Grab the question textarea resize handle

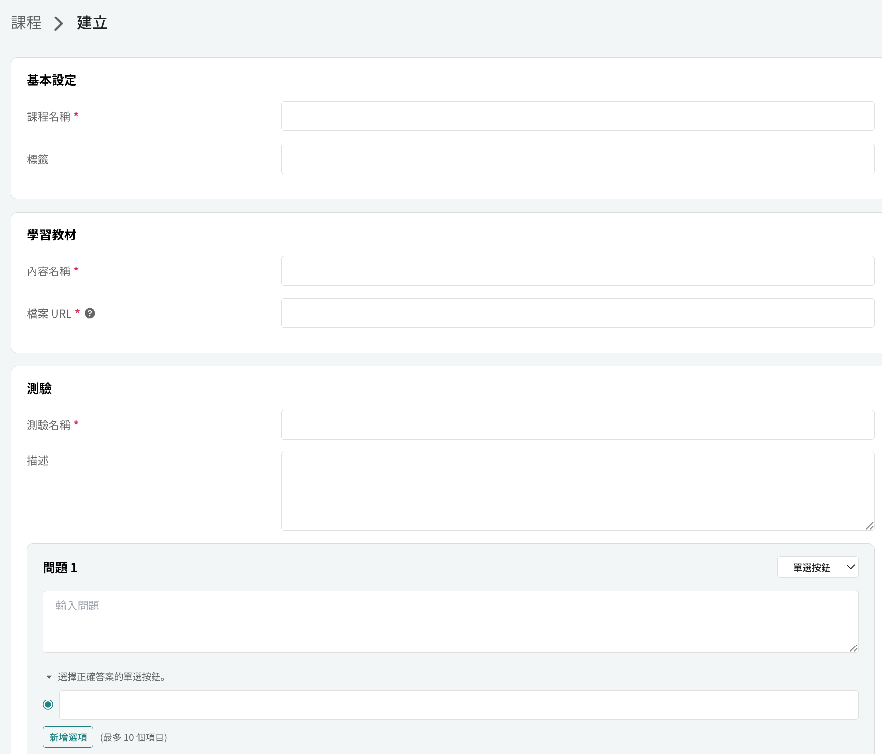pyautogui.click(x=854, y=648)
